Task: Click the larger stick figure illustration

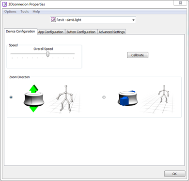Action: tap(65, 99)
